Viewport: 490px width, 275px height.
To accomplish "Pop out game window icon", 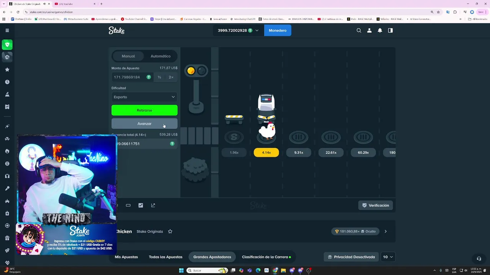I will pos(153,205).
